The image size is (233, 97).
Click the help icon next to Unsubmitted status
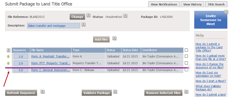click(125, 16)
